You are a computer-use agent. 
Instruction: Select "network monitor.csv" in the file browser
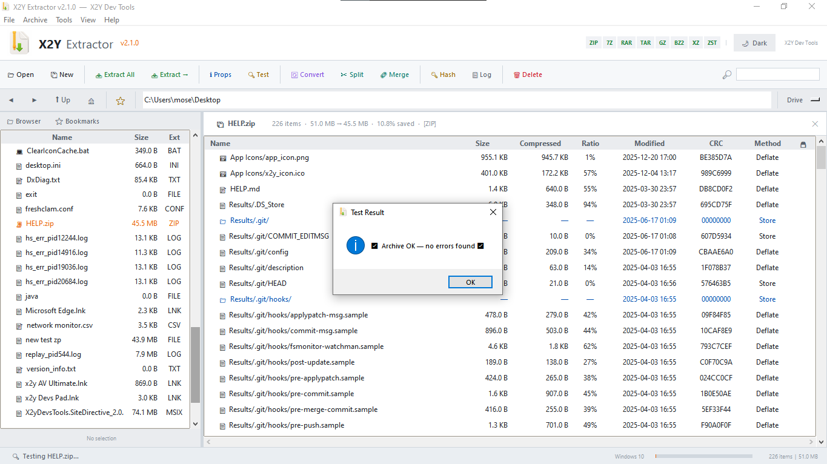pos(95,325)
